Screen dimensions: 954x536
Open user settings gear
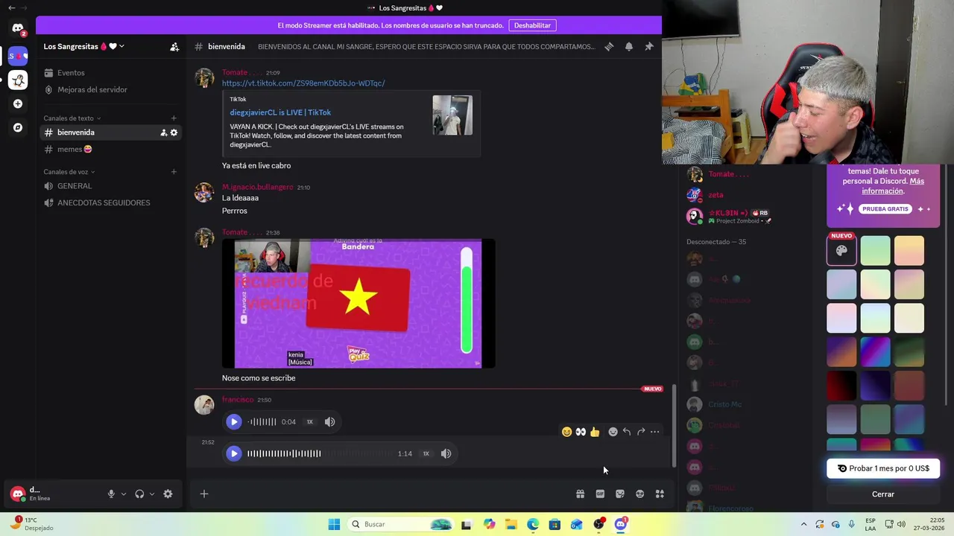point(168,494)
